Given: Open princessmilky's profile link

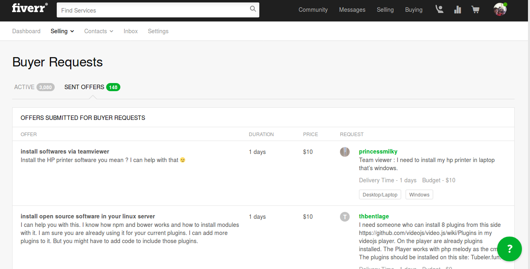Looking at the screenshot, I should [378, 152].
